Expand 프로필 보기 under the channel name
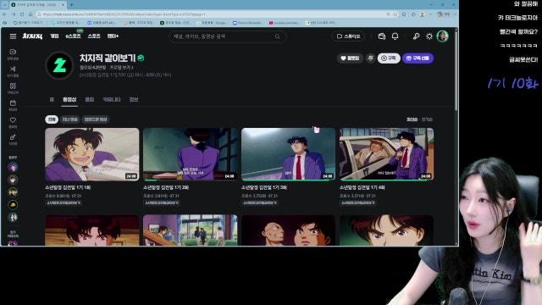The height and width of the screenshot is (305, 542). [x=122, y=68]
